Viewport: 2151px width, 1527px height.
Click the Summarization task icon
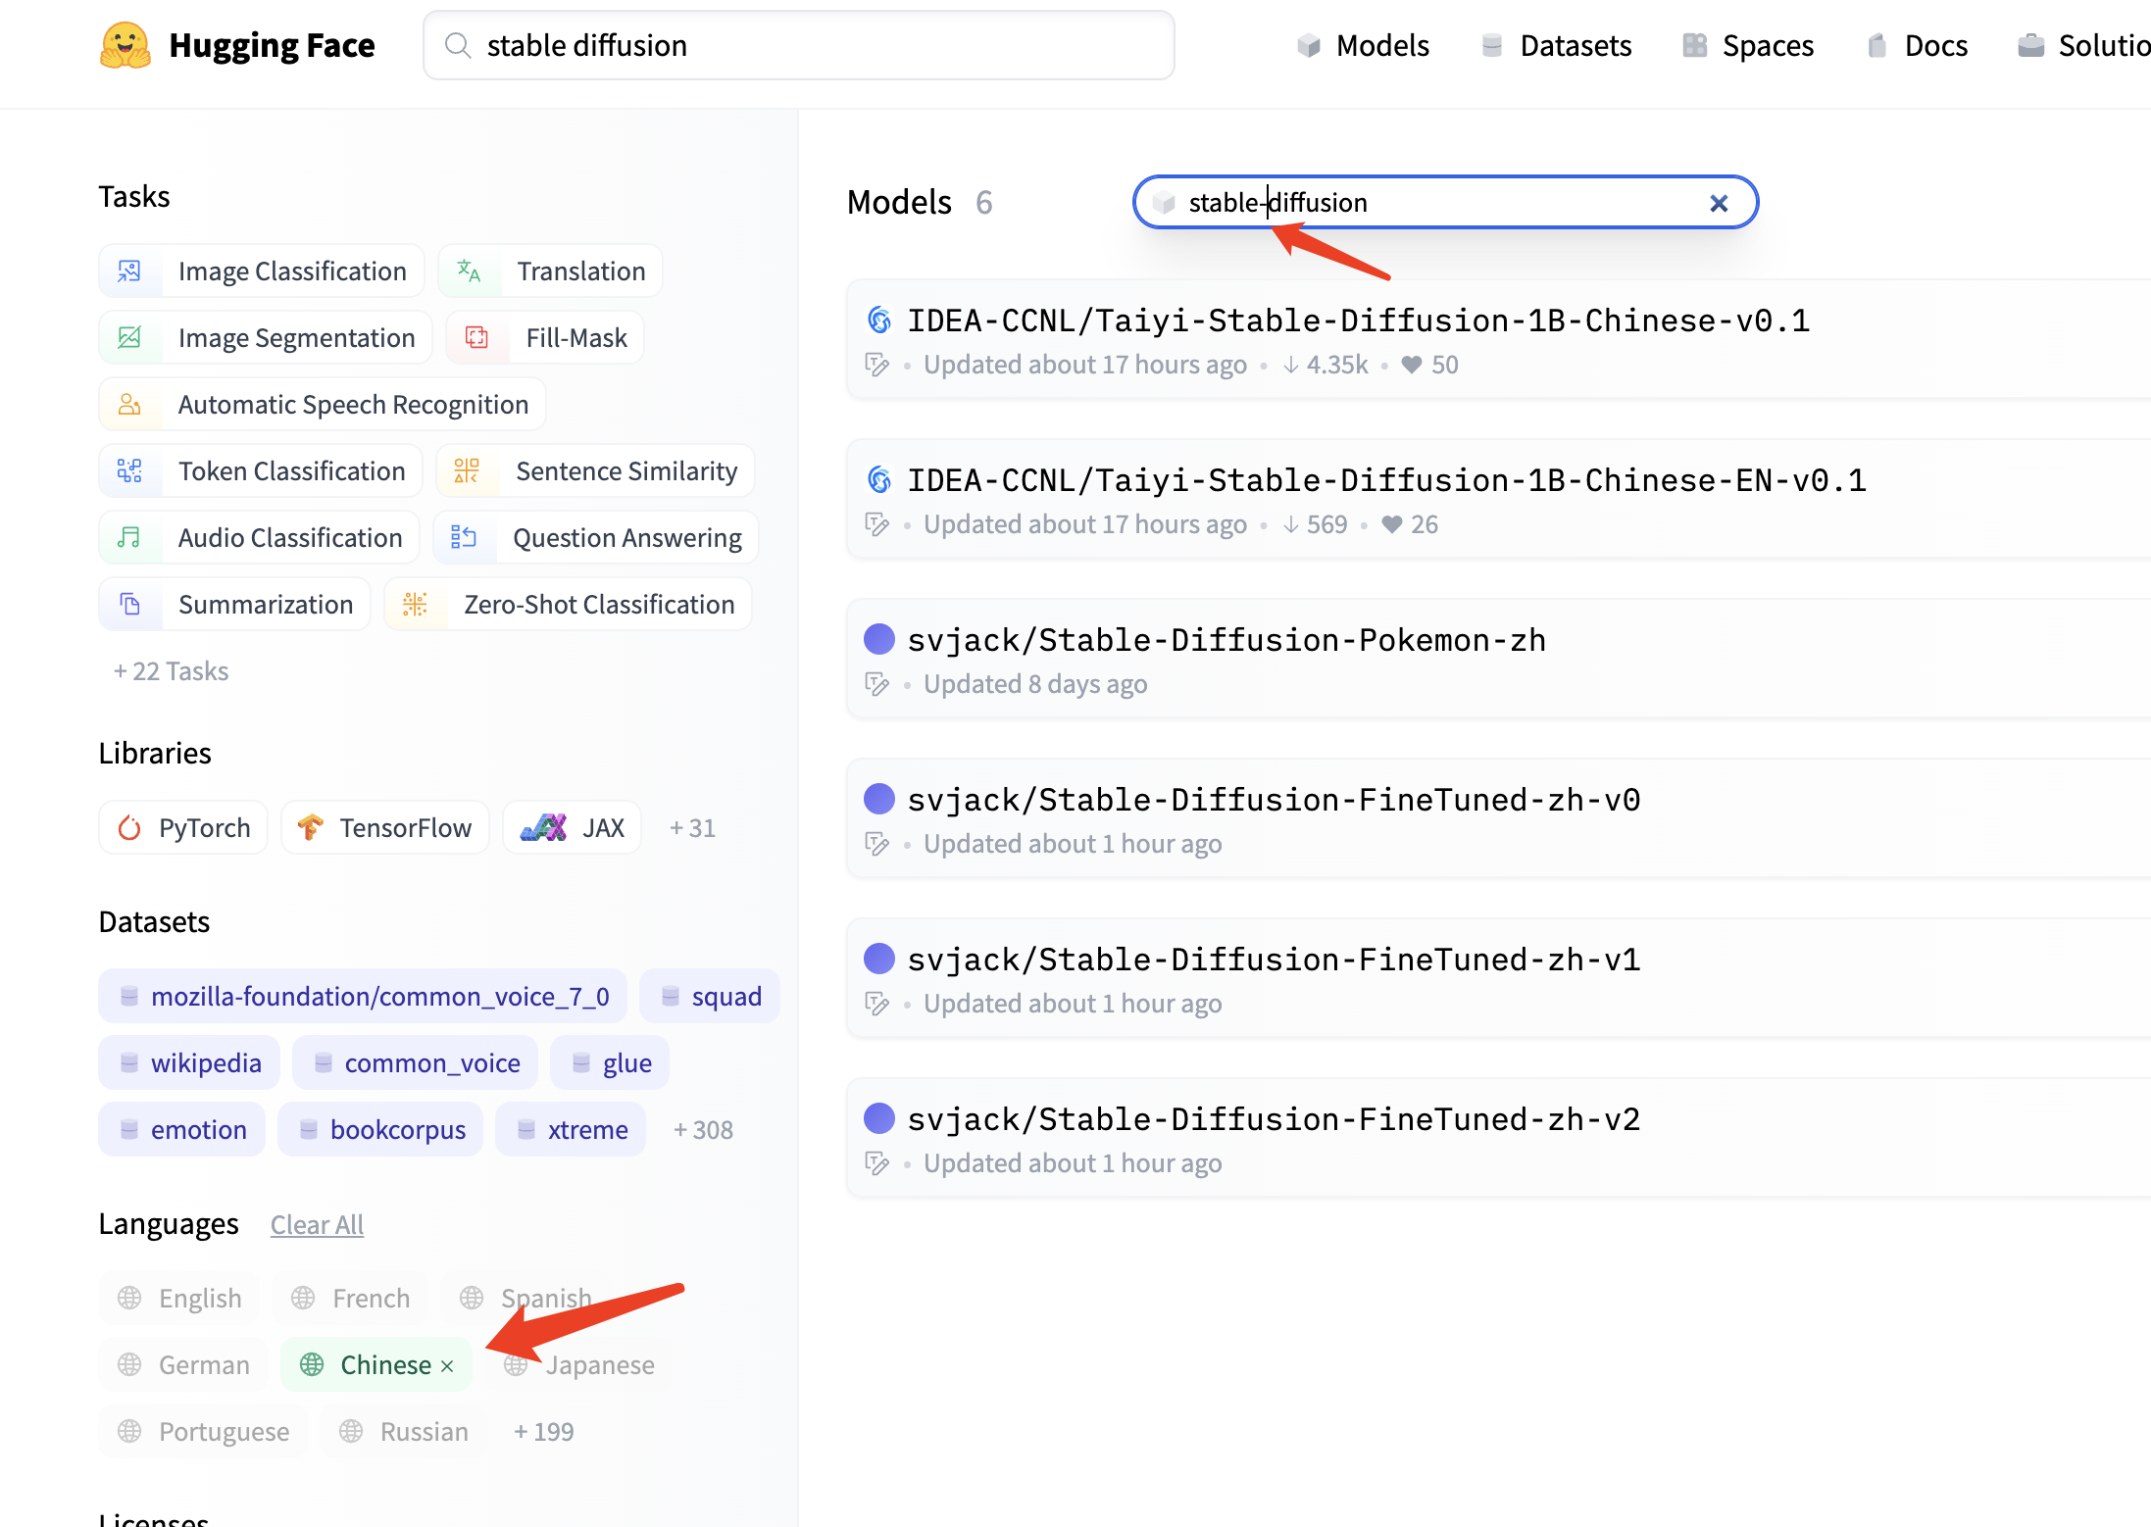click(129, 605)
